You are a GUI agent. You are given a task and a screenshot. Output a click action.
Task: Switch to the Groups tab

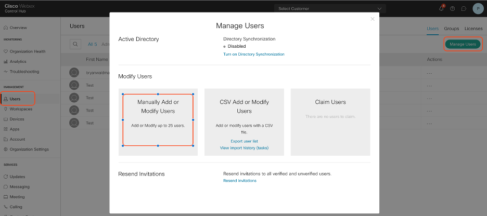pos(451,29)
